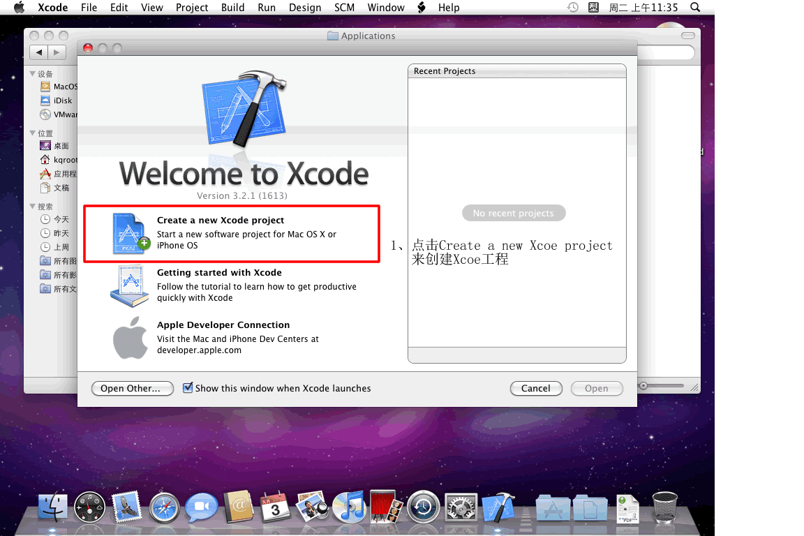Open the Run menu
This screenshot has height=536, width=804.
point(267,7)
